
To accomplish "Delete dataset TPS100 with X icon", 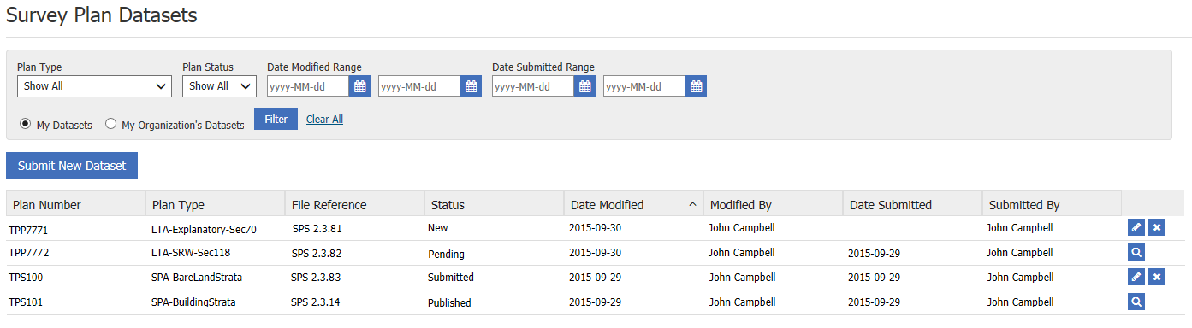I will [x=1156, y=277].
